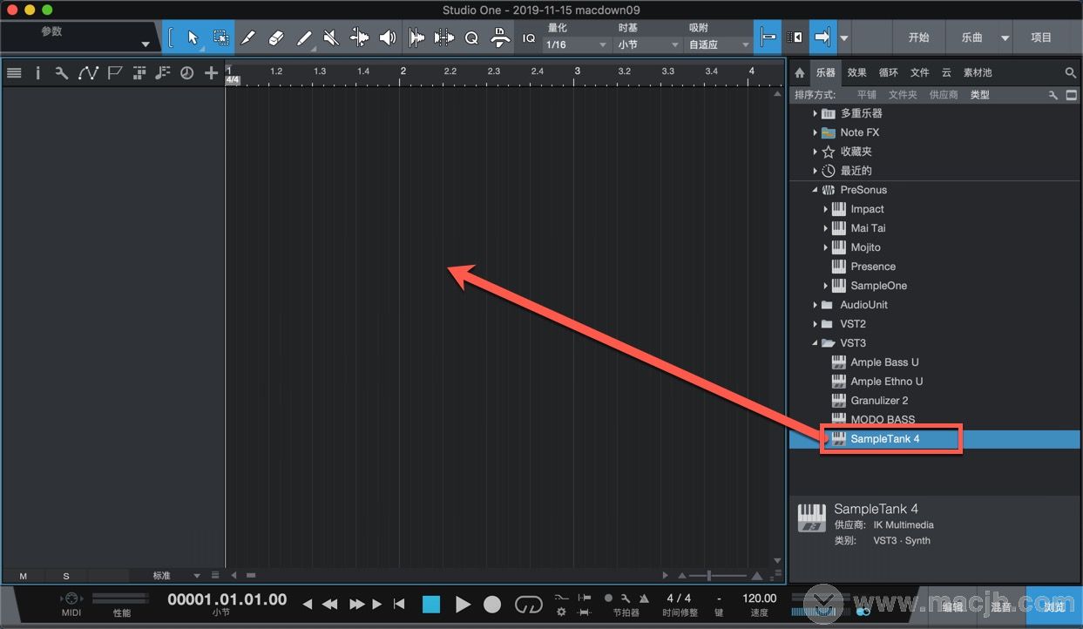Toggle snap to grid button

tap(768, 38)
